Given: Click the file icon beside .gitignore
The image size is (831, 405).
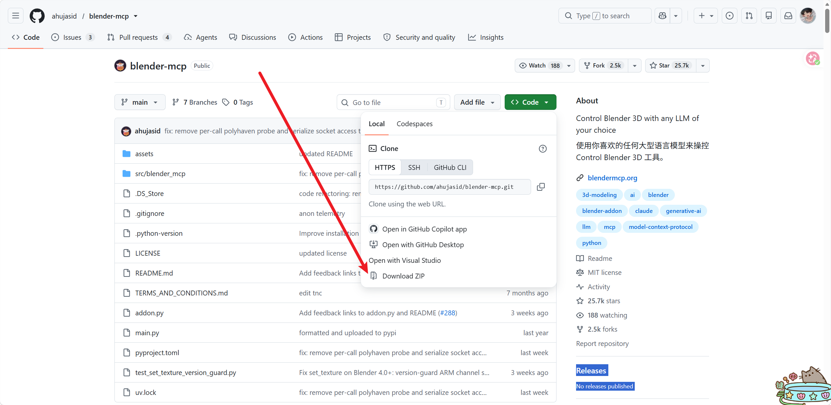Looking at the screenshot, I should pos(126,213).
